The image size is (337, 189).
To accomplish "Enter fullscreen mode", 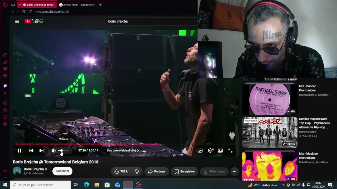I will pos(230,150).
